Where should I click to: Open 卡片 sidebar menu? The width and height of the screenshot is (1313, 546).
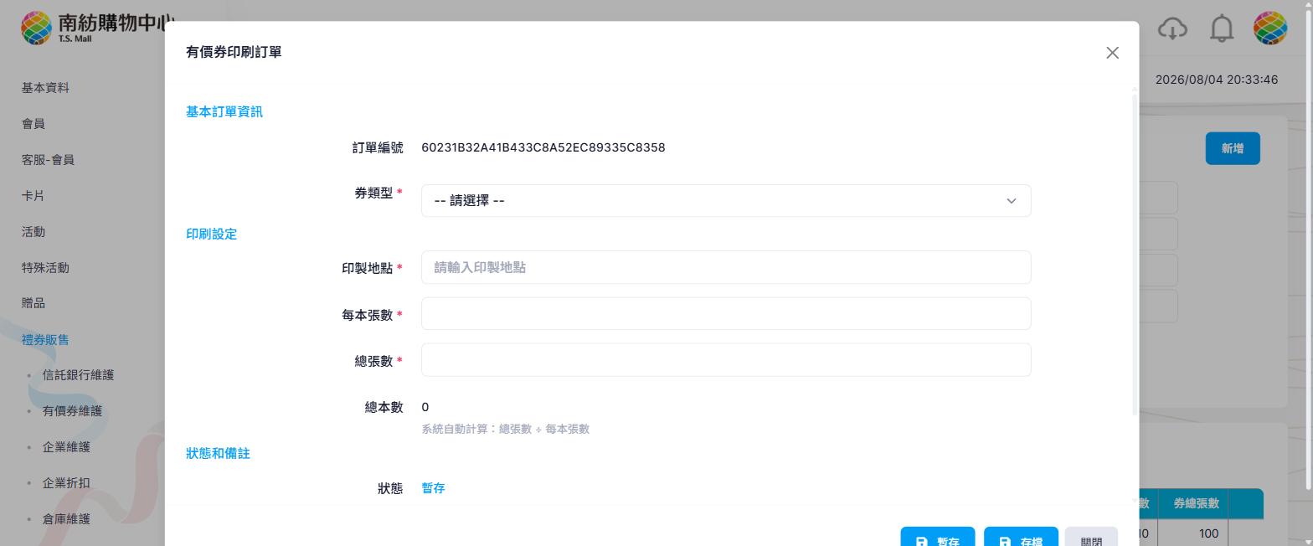[x=33, y=196]
